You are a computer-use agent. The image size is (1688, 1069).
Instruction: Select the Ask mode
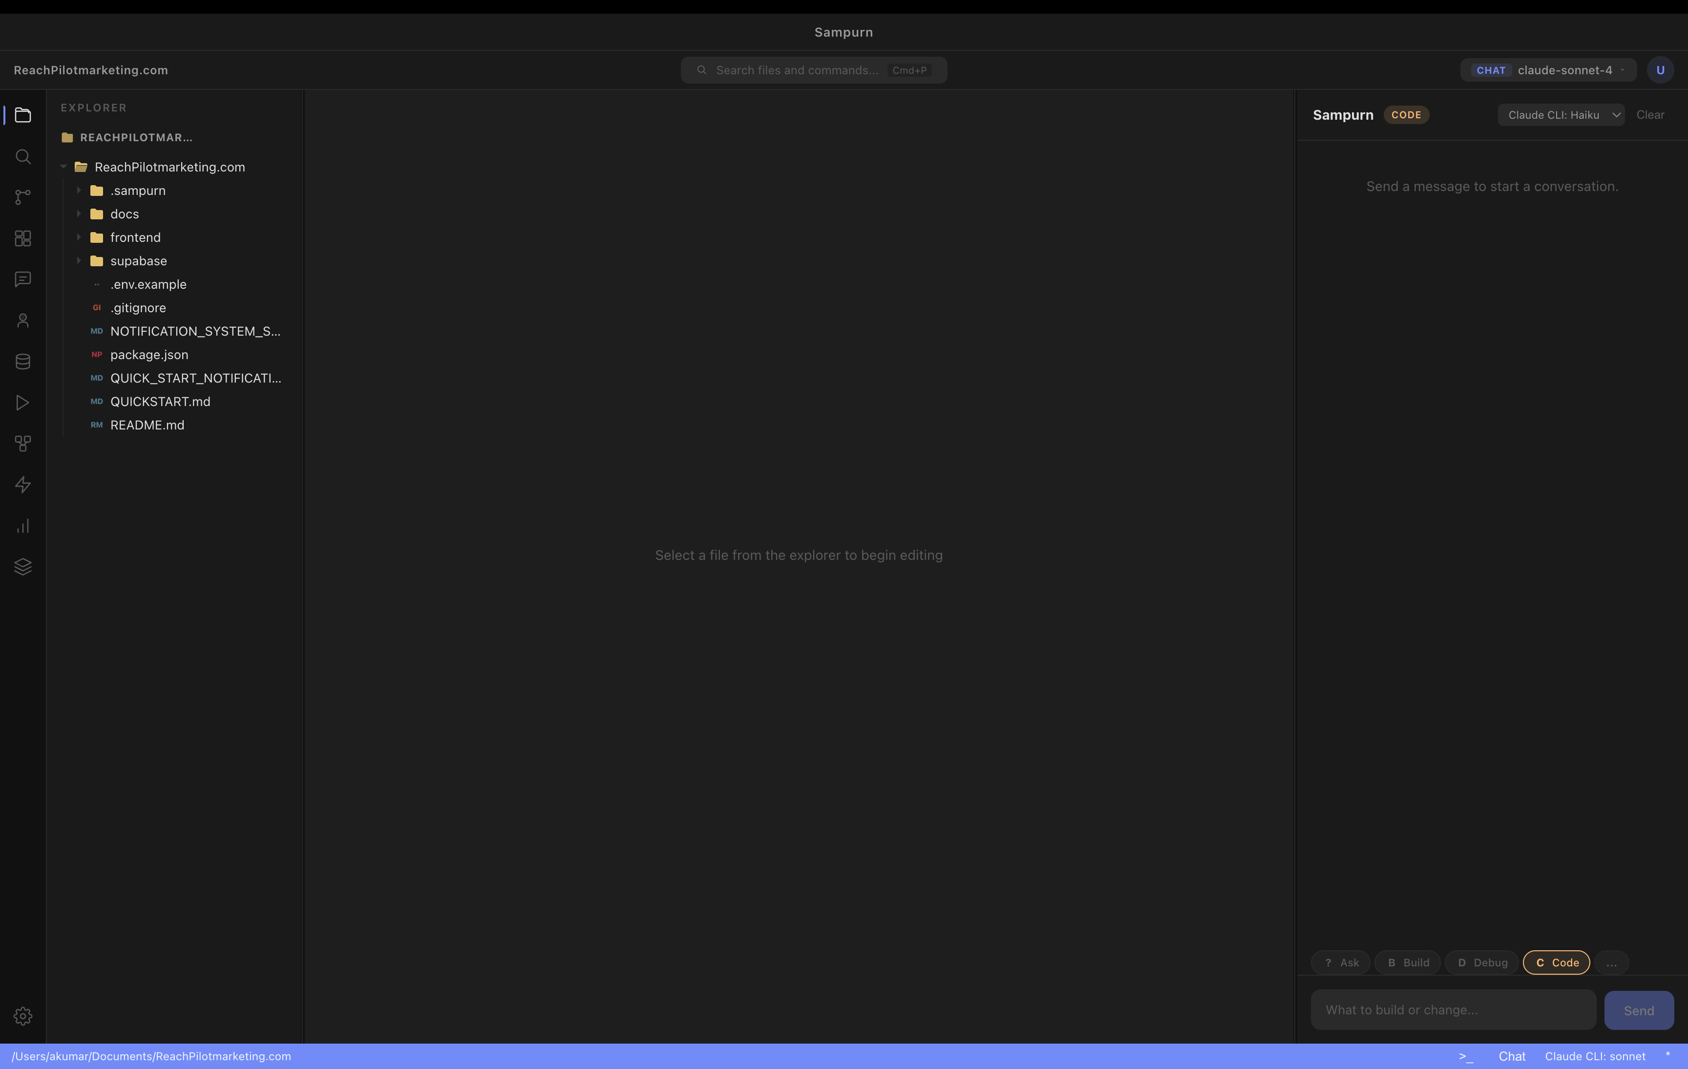(x=1340, y=962)
